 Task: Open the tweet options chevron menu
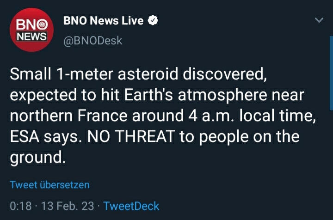319,21
